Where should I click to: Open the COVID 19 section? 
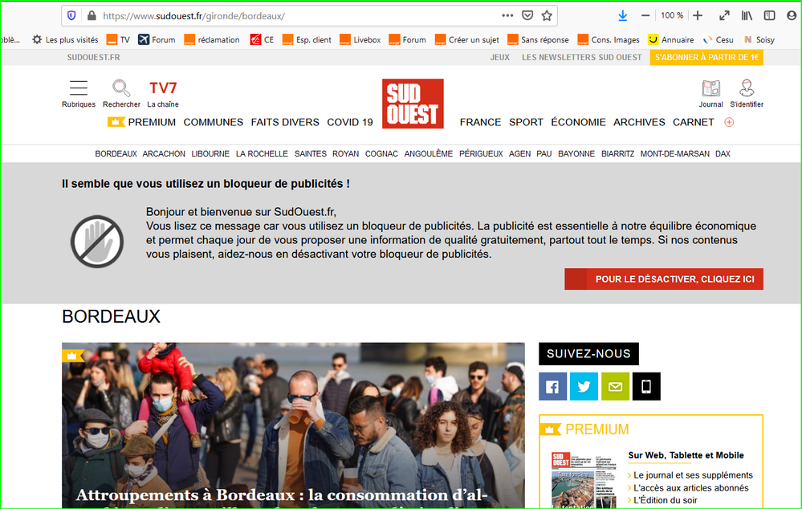click(x=350, y=122)
